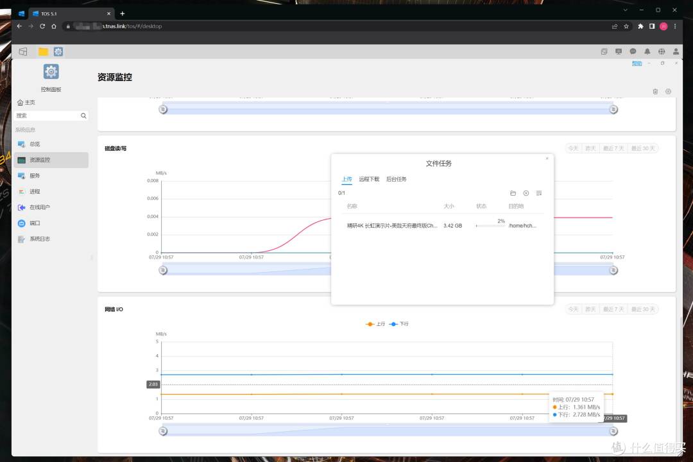The image size is (693, 462).
Task: Click left zoom handle of 网络 I/O slider
Action: coord(163,431)
